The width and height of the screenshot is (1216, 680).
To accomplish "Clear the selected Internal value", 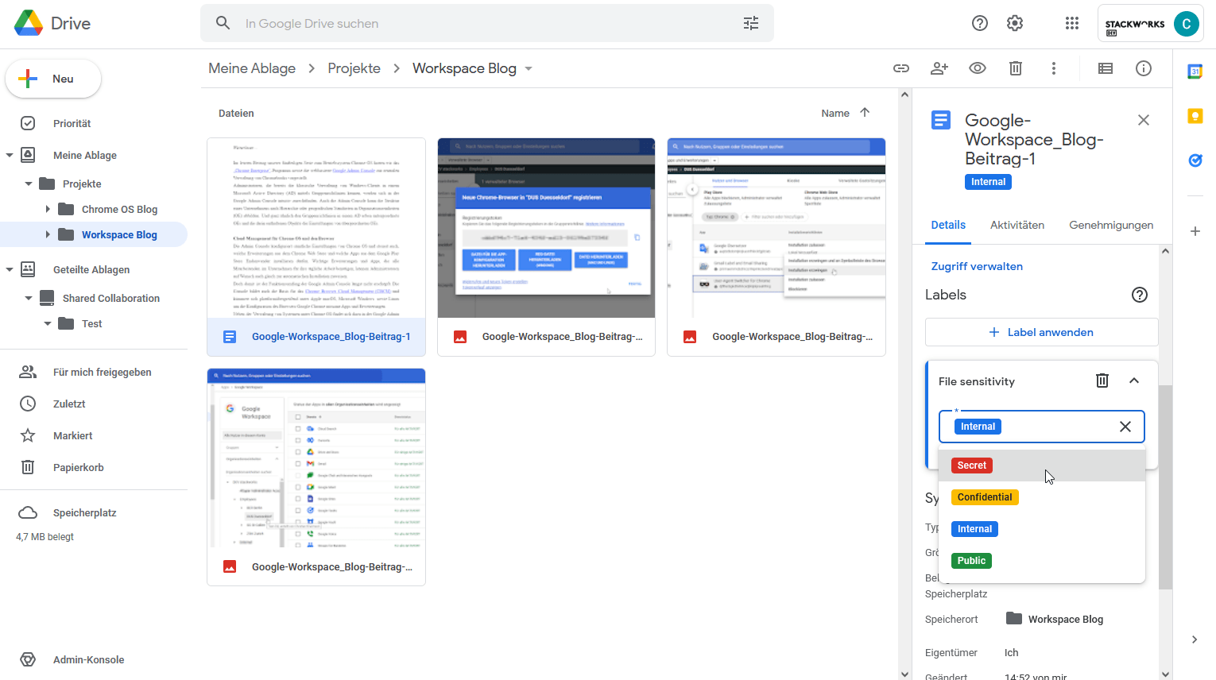I will (x=1125, y=427).
